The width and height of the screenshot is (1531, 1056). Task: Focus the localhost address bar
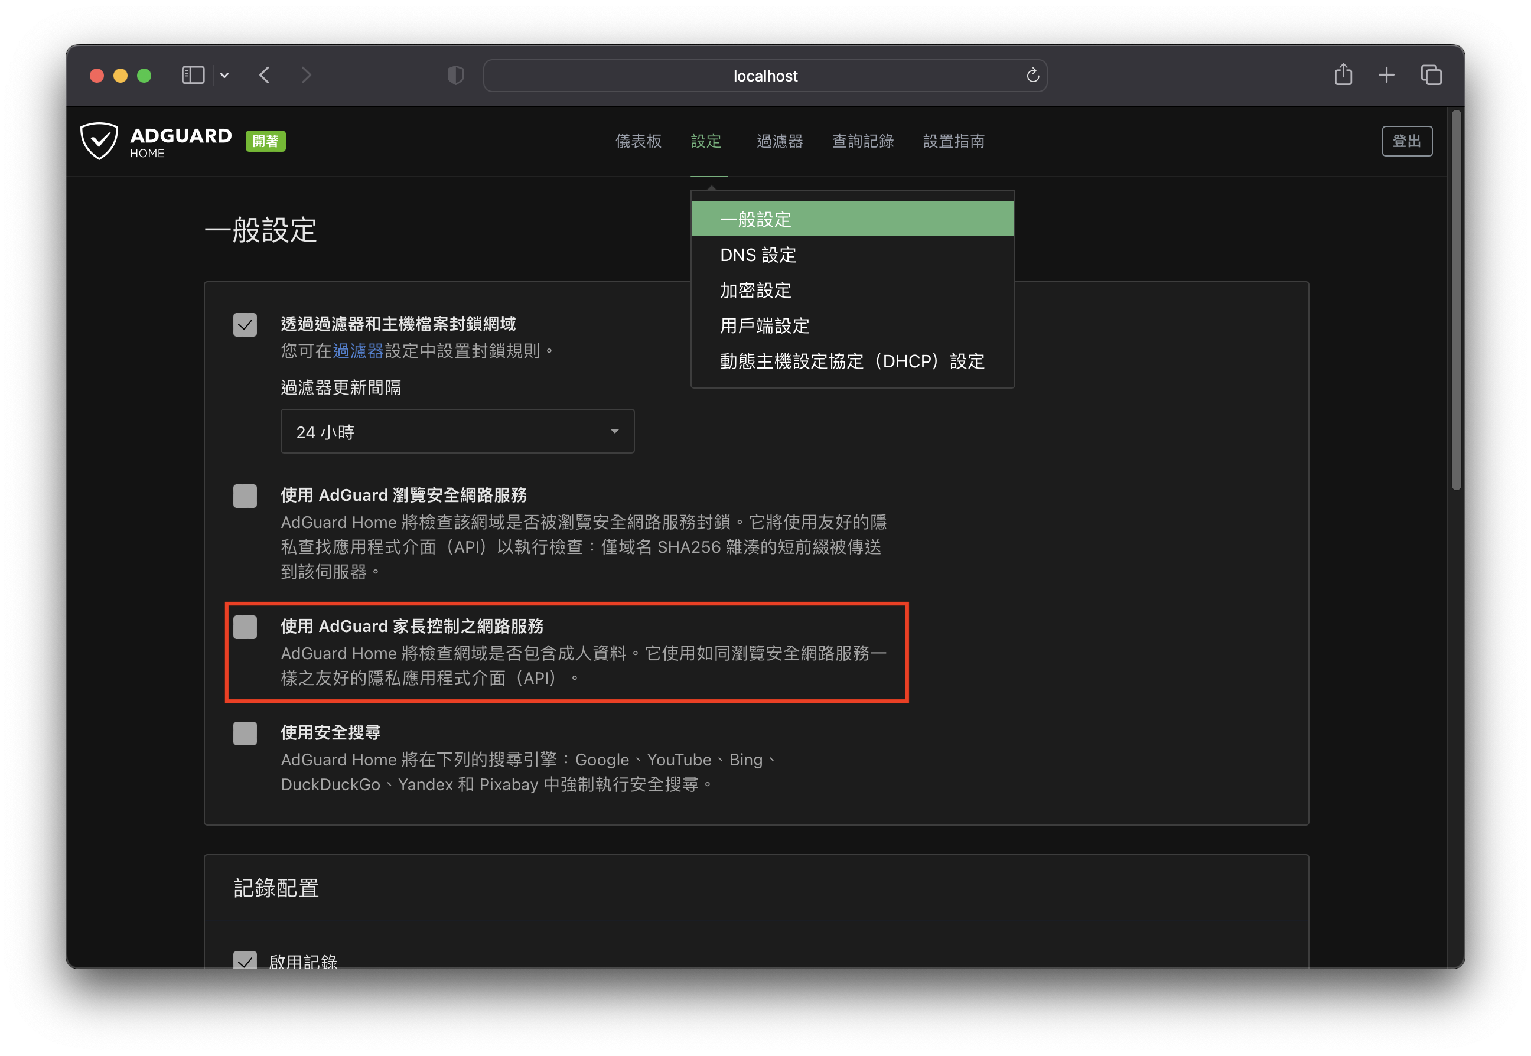(765, 76)
